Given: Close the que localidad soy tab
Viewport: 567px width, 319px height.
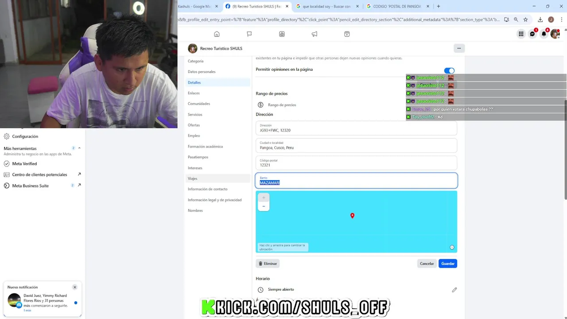Looking at the screenshot, I should (357, 6).
